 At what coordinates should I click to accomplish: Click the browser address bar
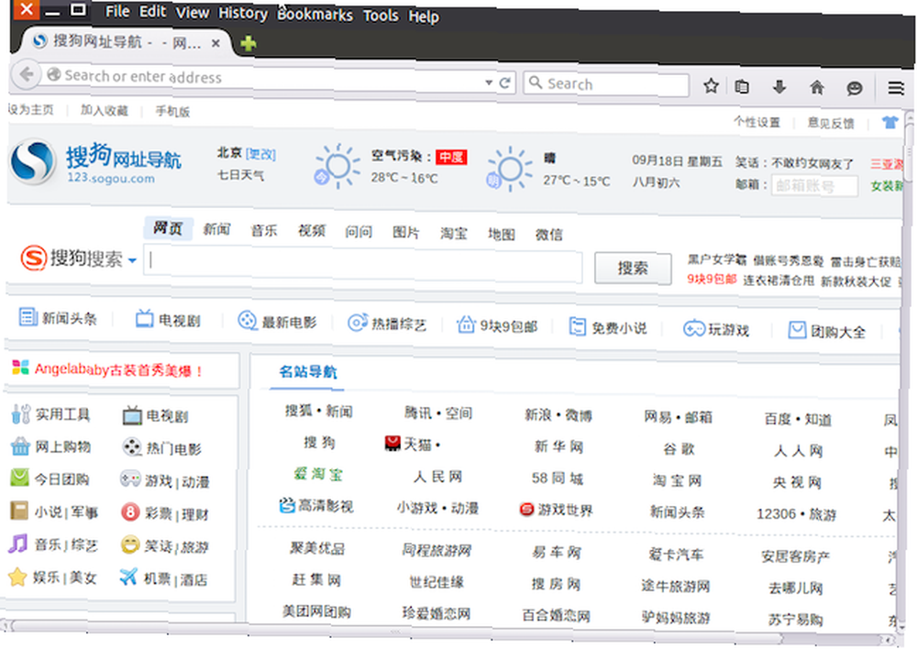click(x=266, y=80)
